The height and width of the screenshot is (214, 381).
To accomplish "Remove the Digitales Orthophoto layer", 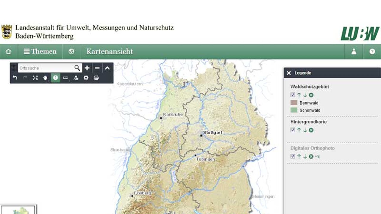I will pos(311,156).
